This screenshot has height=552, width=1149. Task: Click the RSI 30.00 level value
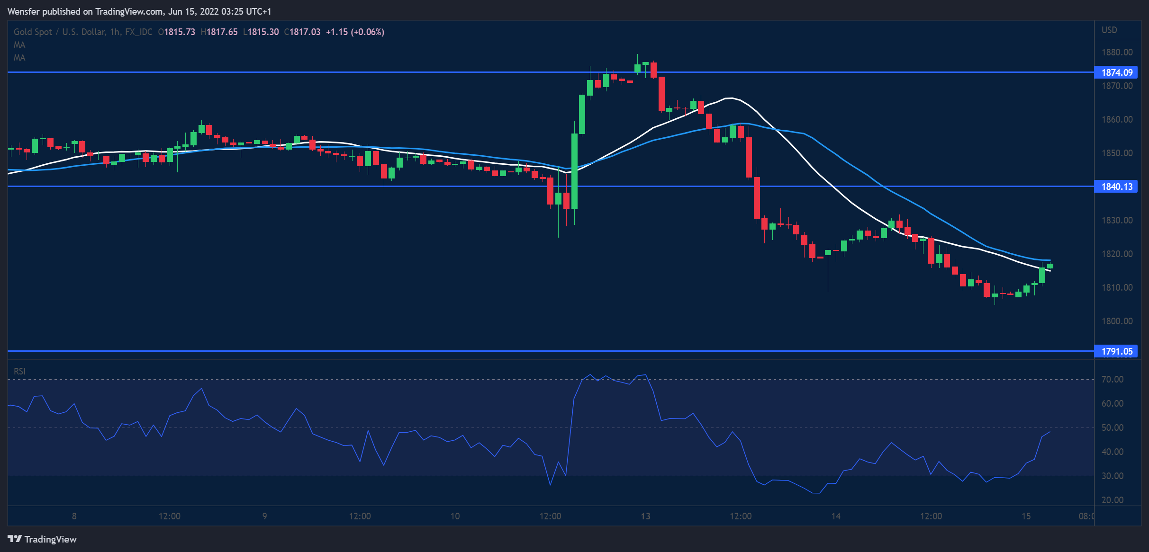pos(1112,476)
